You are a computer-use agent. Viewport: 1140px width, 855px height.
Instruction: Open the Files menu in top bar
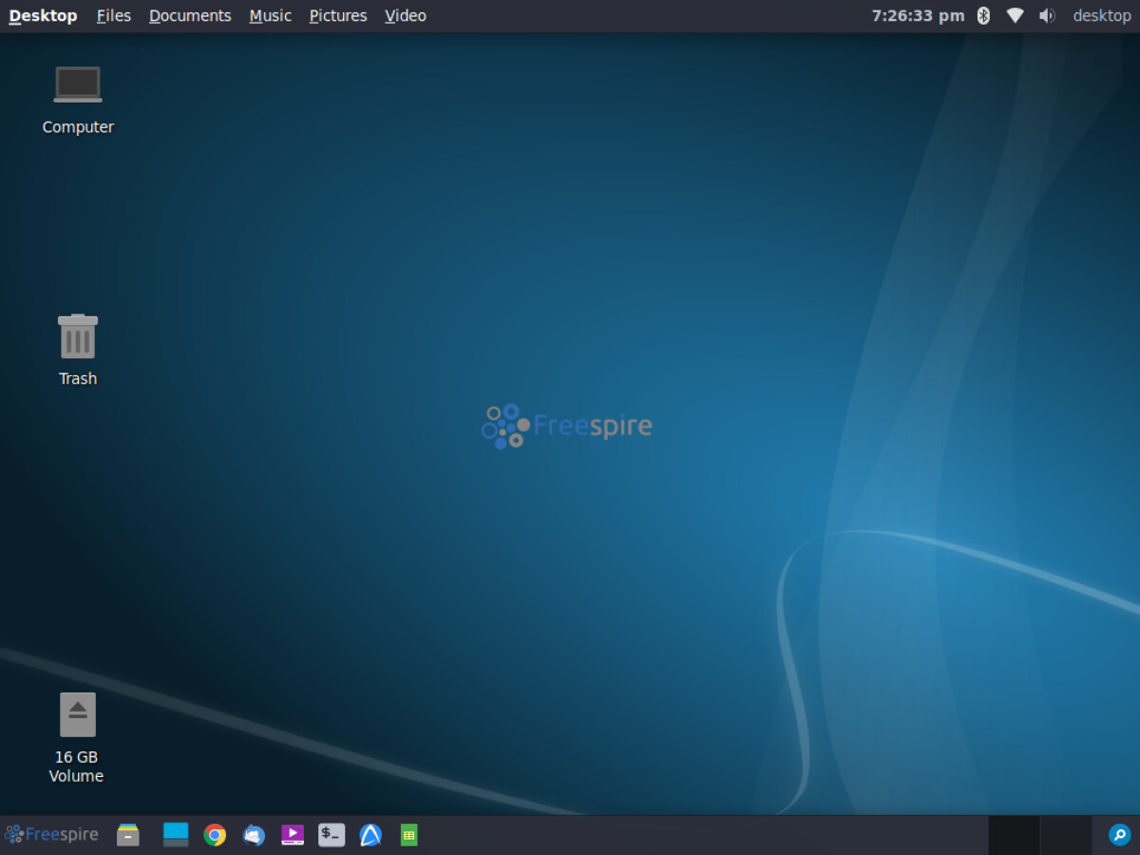114,15
